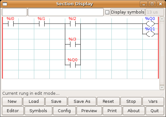Quit the application with Quit button
The width and height of the screenshot is (166, 117).
click(x=155, y=111)
